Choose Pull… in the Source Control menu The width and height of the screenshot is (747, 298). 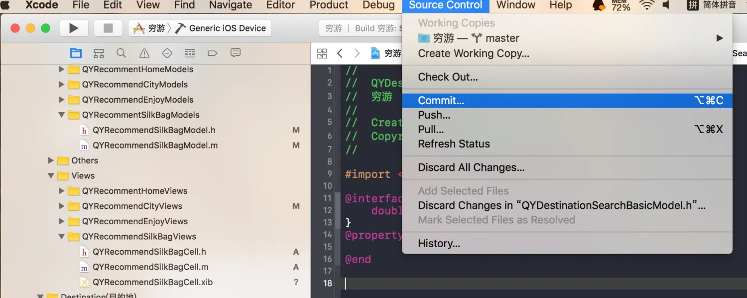click(x=567, y=130)
